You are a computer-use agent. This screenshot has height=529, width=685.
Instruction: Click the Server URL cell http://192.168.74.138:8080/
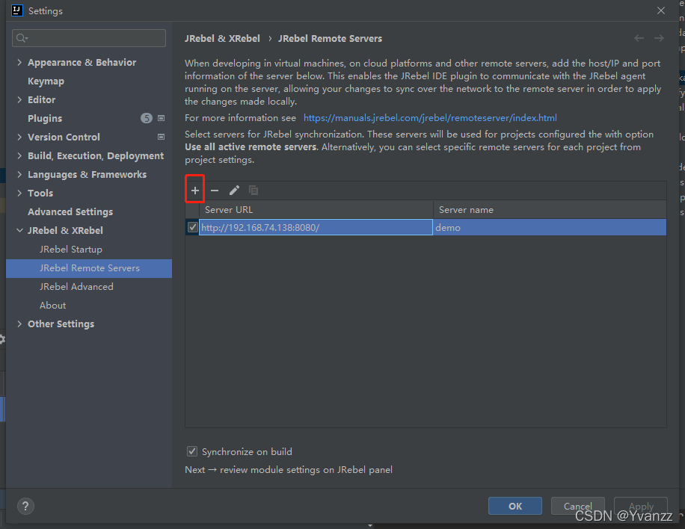coord(316,227)
